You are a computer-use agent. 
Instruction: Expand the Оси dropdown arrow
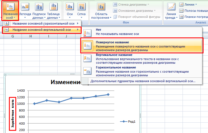pyautogui.click(x=70, y=18)
